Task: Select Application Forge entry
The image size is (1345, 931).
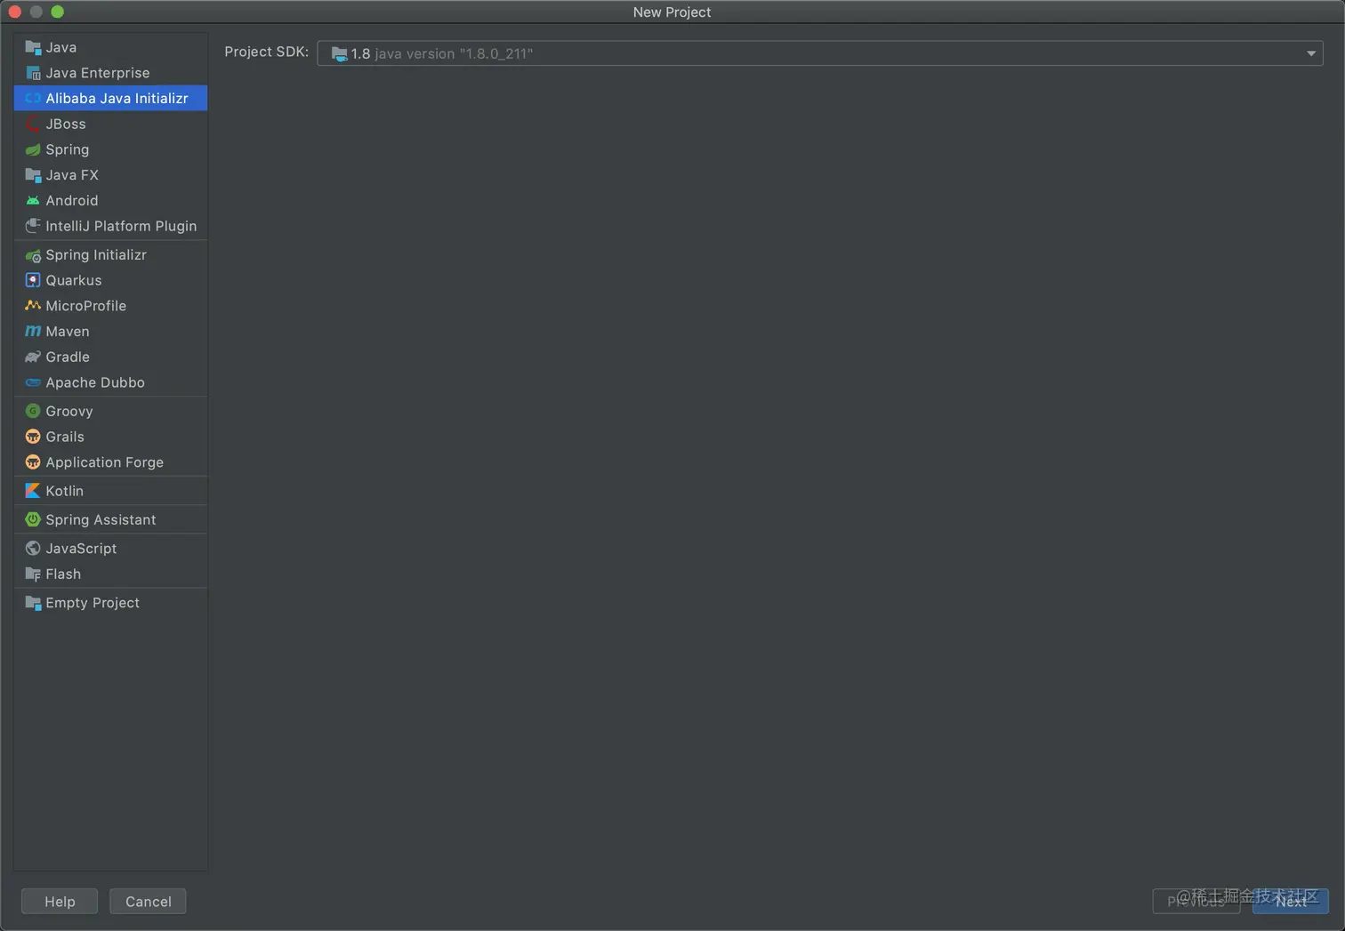Action: (110, 462)
